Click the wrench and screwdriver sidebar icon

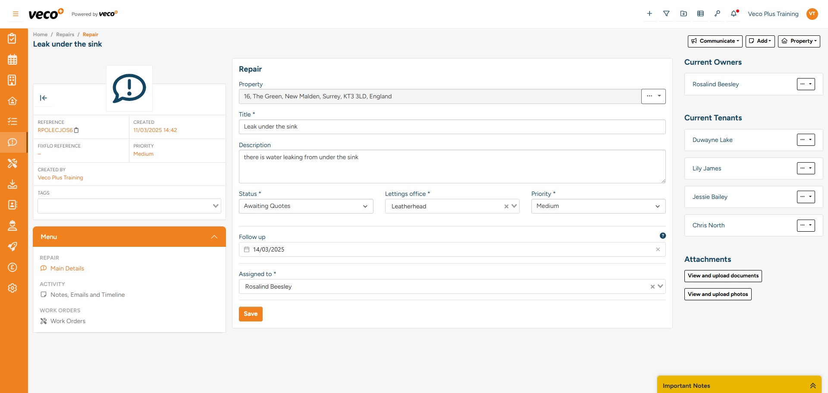[x=13, y=163]
